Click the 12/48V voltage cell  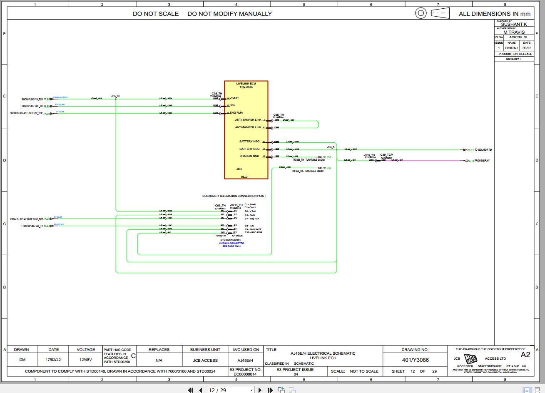click(86, 360)
